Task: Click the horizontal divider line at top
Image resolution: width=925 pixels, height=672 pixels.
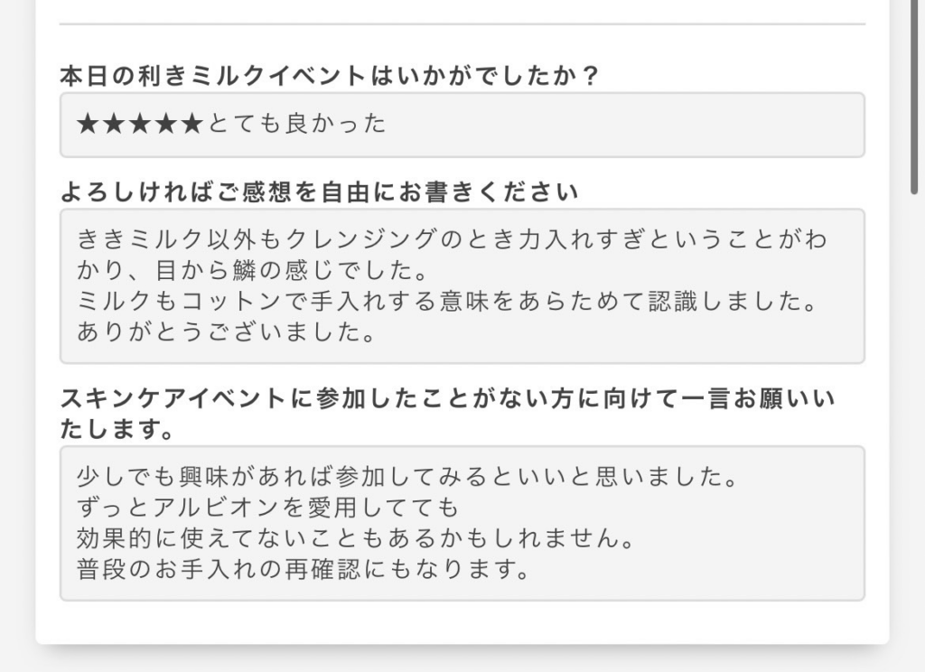Action: click(x=462, y=24)
